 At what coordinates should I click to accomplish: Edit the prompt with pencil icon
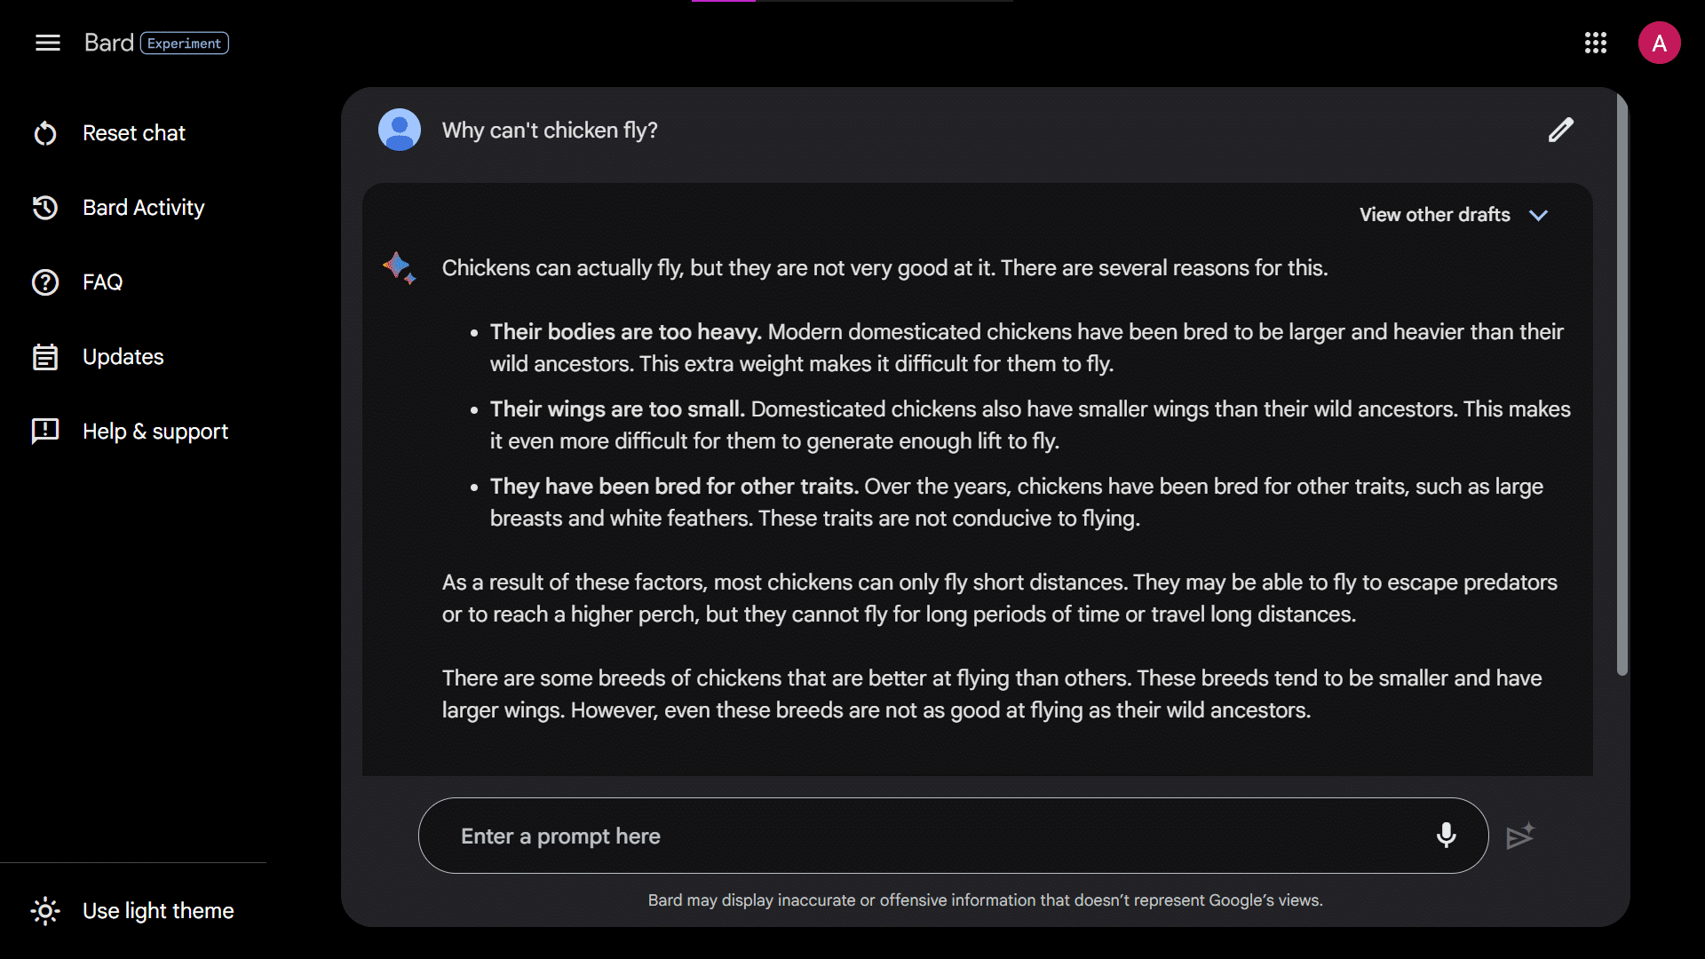click(1561, 130)
